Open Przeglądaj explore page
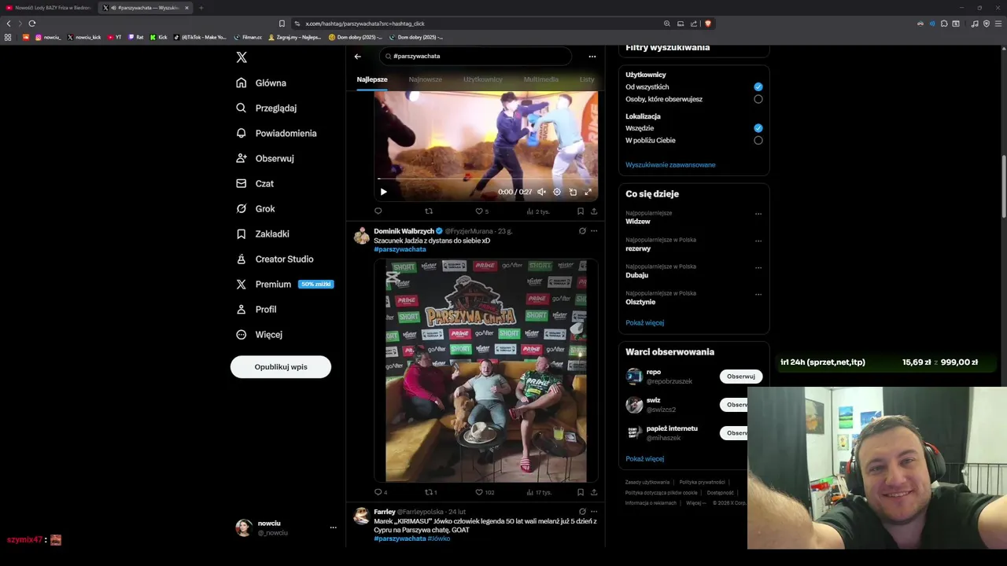This screenshot has height=566, width=1007. pyautogui.click(x=266, y=108)
